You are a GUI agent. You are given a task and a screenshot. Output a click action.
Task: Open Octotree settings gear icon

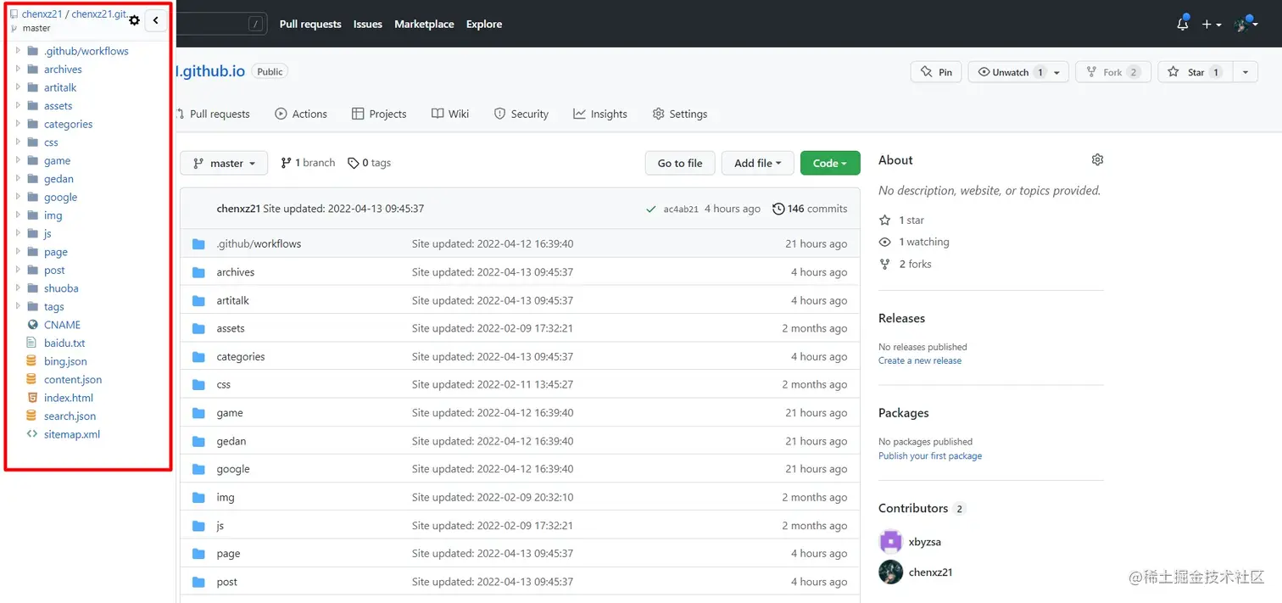pyautogui.click(x=134, y=20)
